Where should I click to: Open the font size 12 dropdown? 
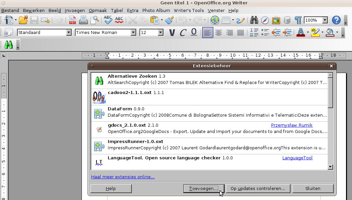(x=161, y=33)
